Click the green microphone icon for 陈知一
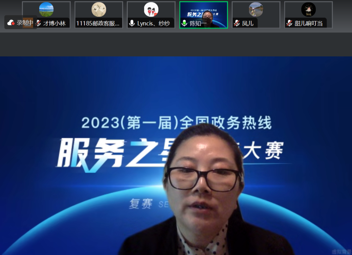The image size is (352, 255). click(x=184, y=23)
